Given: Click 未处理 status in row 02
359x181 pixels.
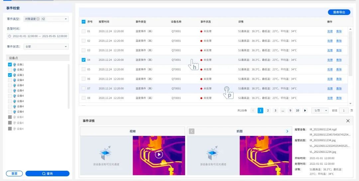Looking at the screenshot, I should [x=207, y=41].
